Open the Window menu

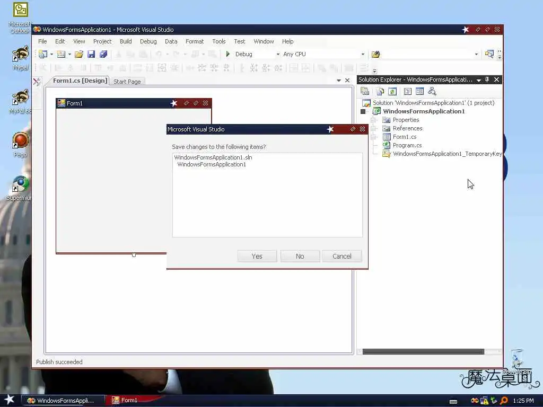(264, 41)
